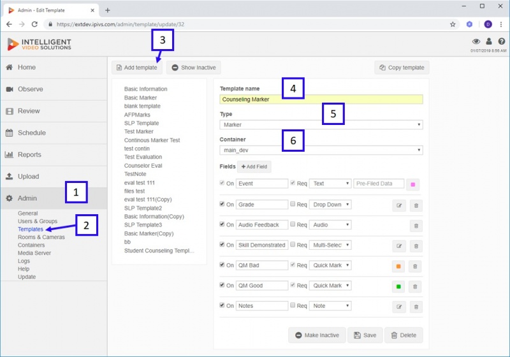Open the Chrome three-dot menu

coord(501,24)
